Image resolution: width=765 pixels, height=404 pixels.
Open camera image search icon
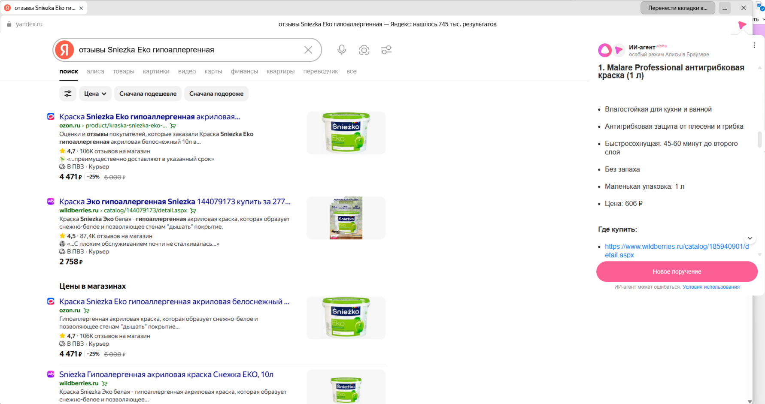pyautogui.click(x=364, y=50)
